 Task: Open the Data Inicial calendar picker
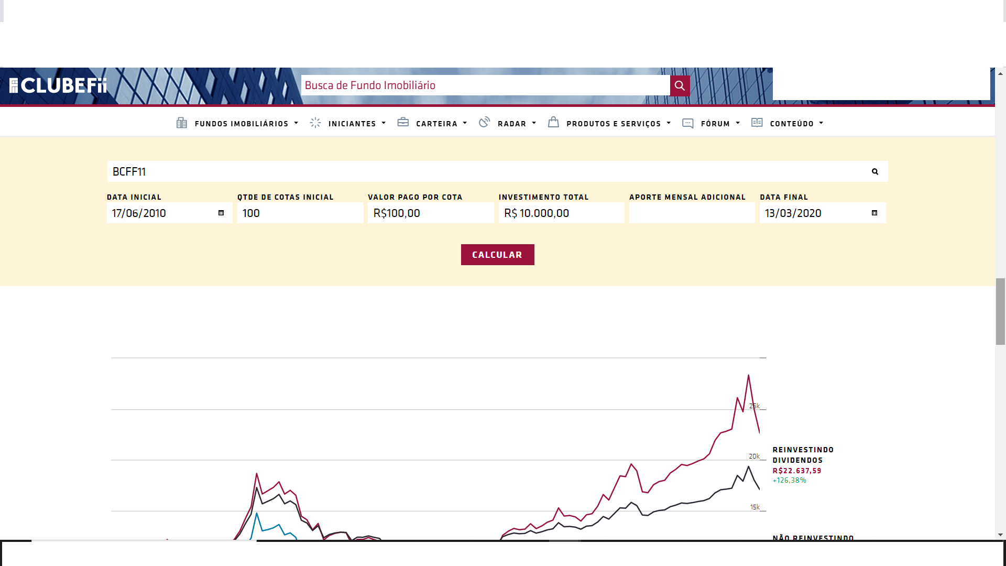click(x=221, y=213)
